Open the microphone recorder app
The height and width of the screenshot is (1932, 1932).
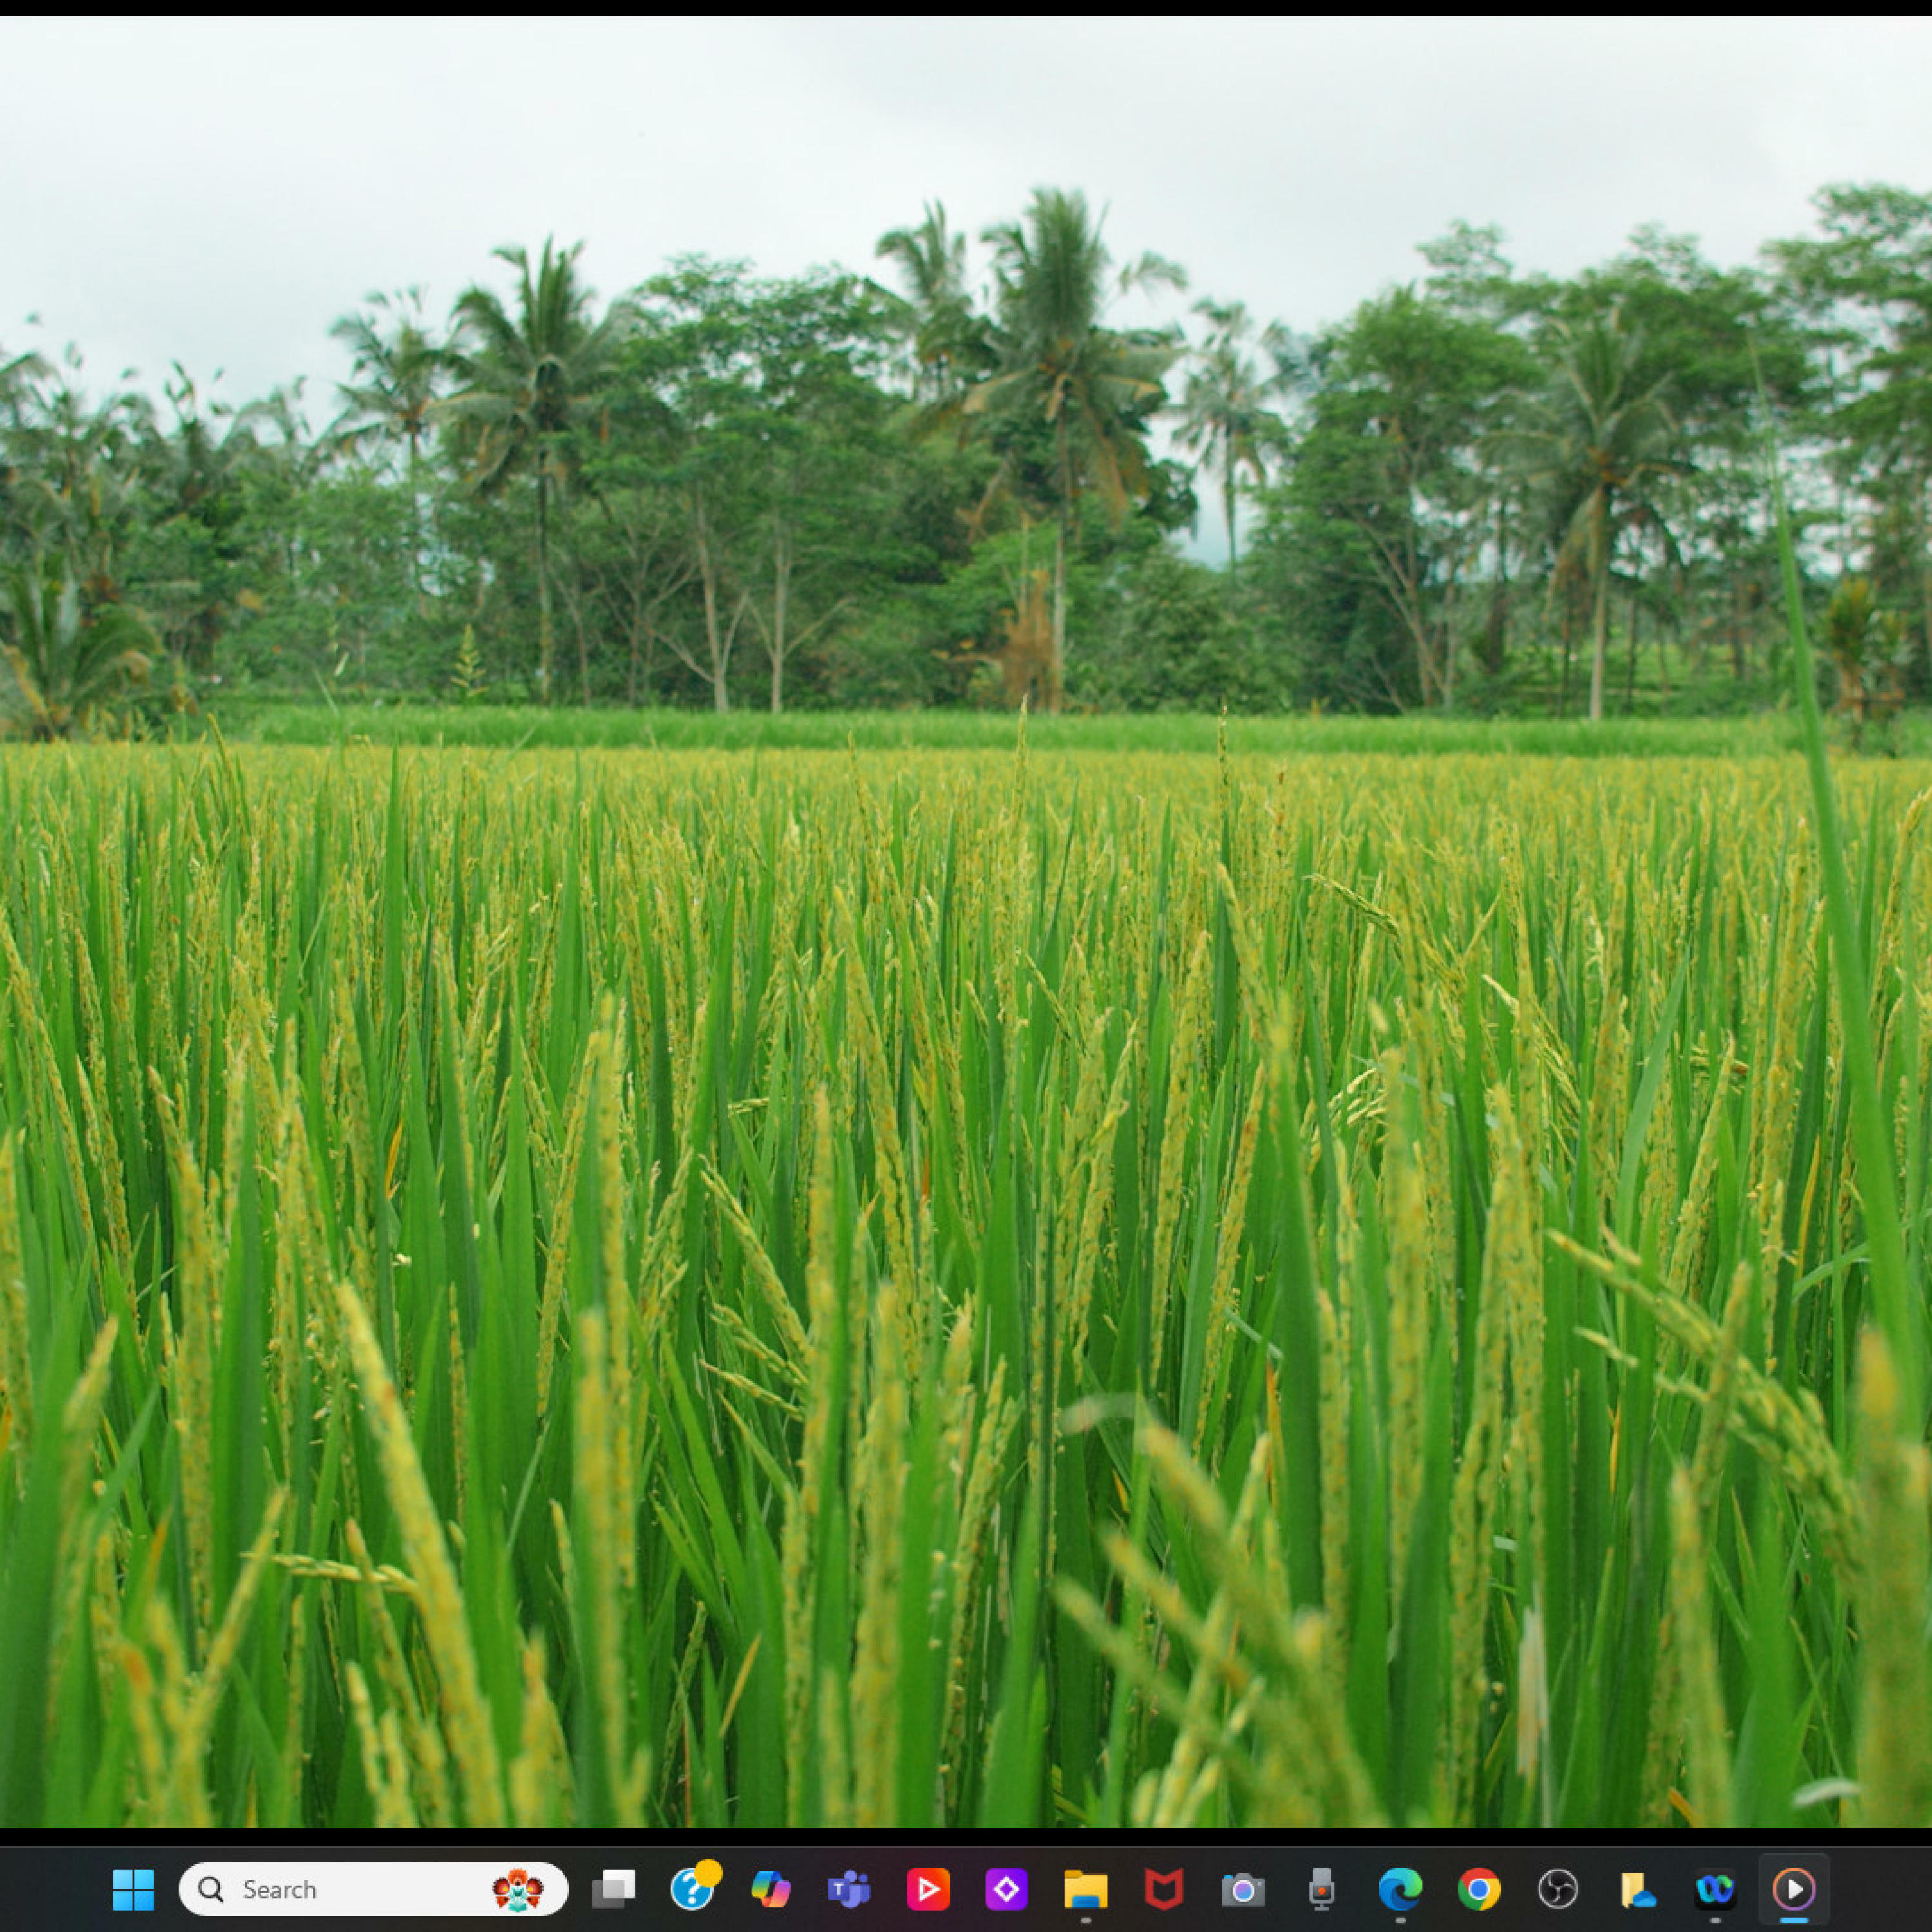tap(1321, 1889)
